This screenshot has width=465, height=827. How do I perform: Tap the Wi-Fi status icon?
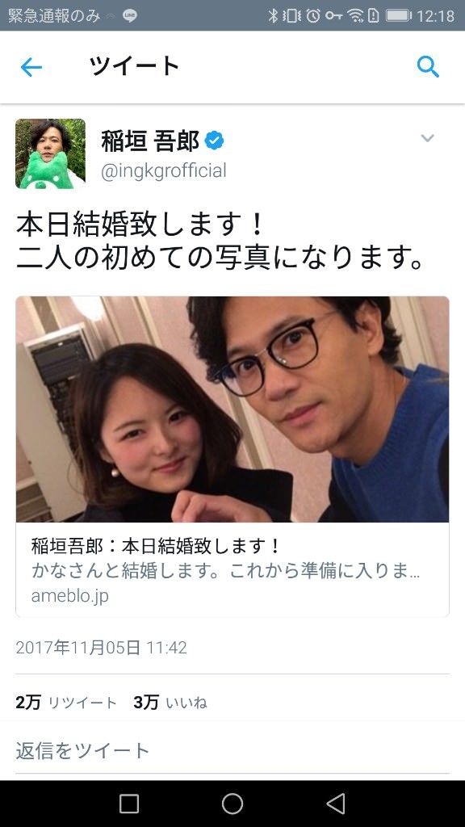(355, 16)
